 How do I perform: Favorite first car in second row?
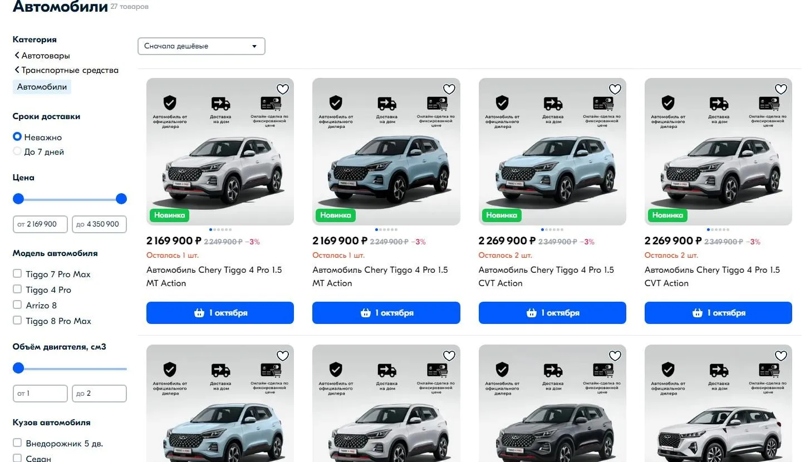click(x=283, y=356)
